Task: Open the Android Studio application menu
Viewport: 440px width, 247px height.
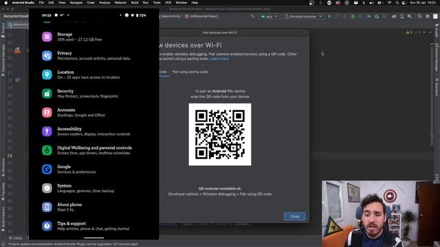Action: point(23,3)
